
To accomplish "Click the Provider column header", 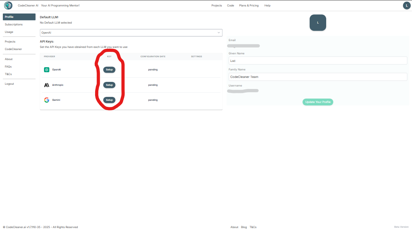I will coord(49,56).
